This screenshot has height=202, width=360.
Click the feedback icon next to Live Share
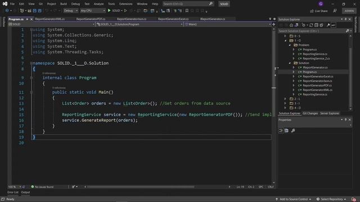click(x=335, y=11)
